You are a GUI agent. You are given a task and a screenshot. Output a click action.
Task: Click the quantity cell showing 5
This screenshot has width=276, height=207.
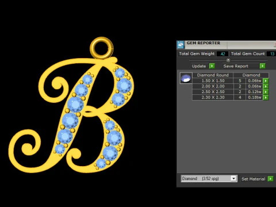tap(240, 81)
